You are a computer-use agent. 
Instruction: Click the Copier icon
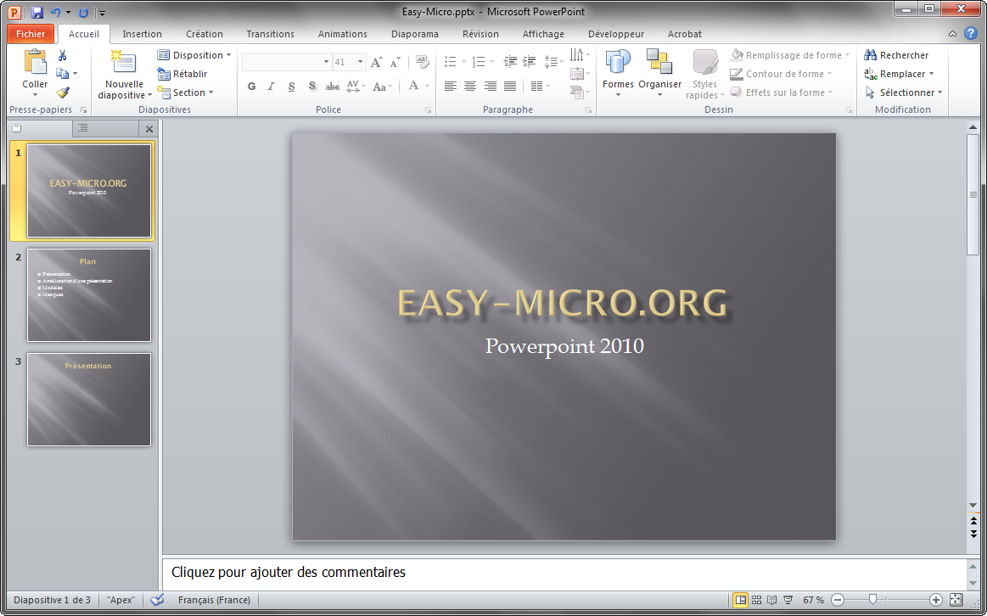pos(62,74)
